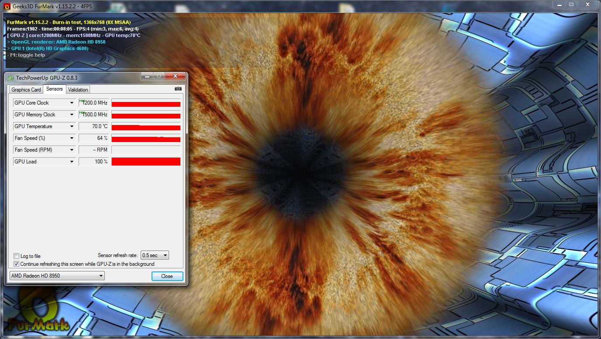Click the OpenGL renderer line in FurMark overlay

coord(56,42)
